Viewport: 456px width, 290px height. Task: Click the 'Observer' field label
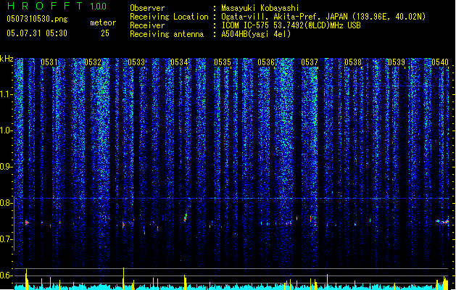(147, 8)
